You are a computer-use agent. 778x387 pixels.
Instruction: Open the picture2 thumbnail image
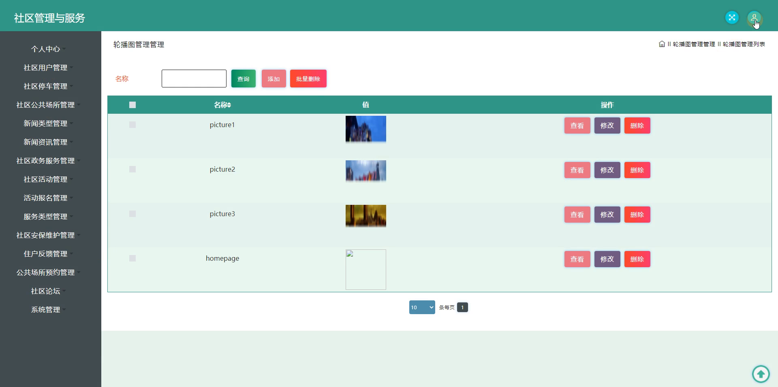[x=366, y=171]
